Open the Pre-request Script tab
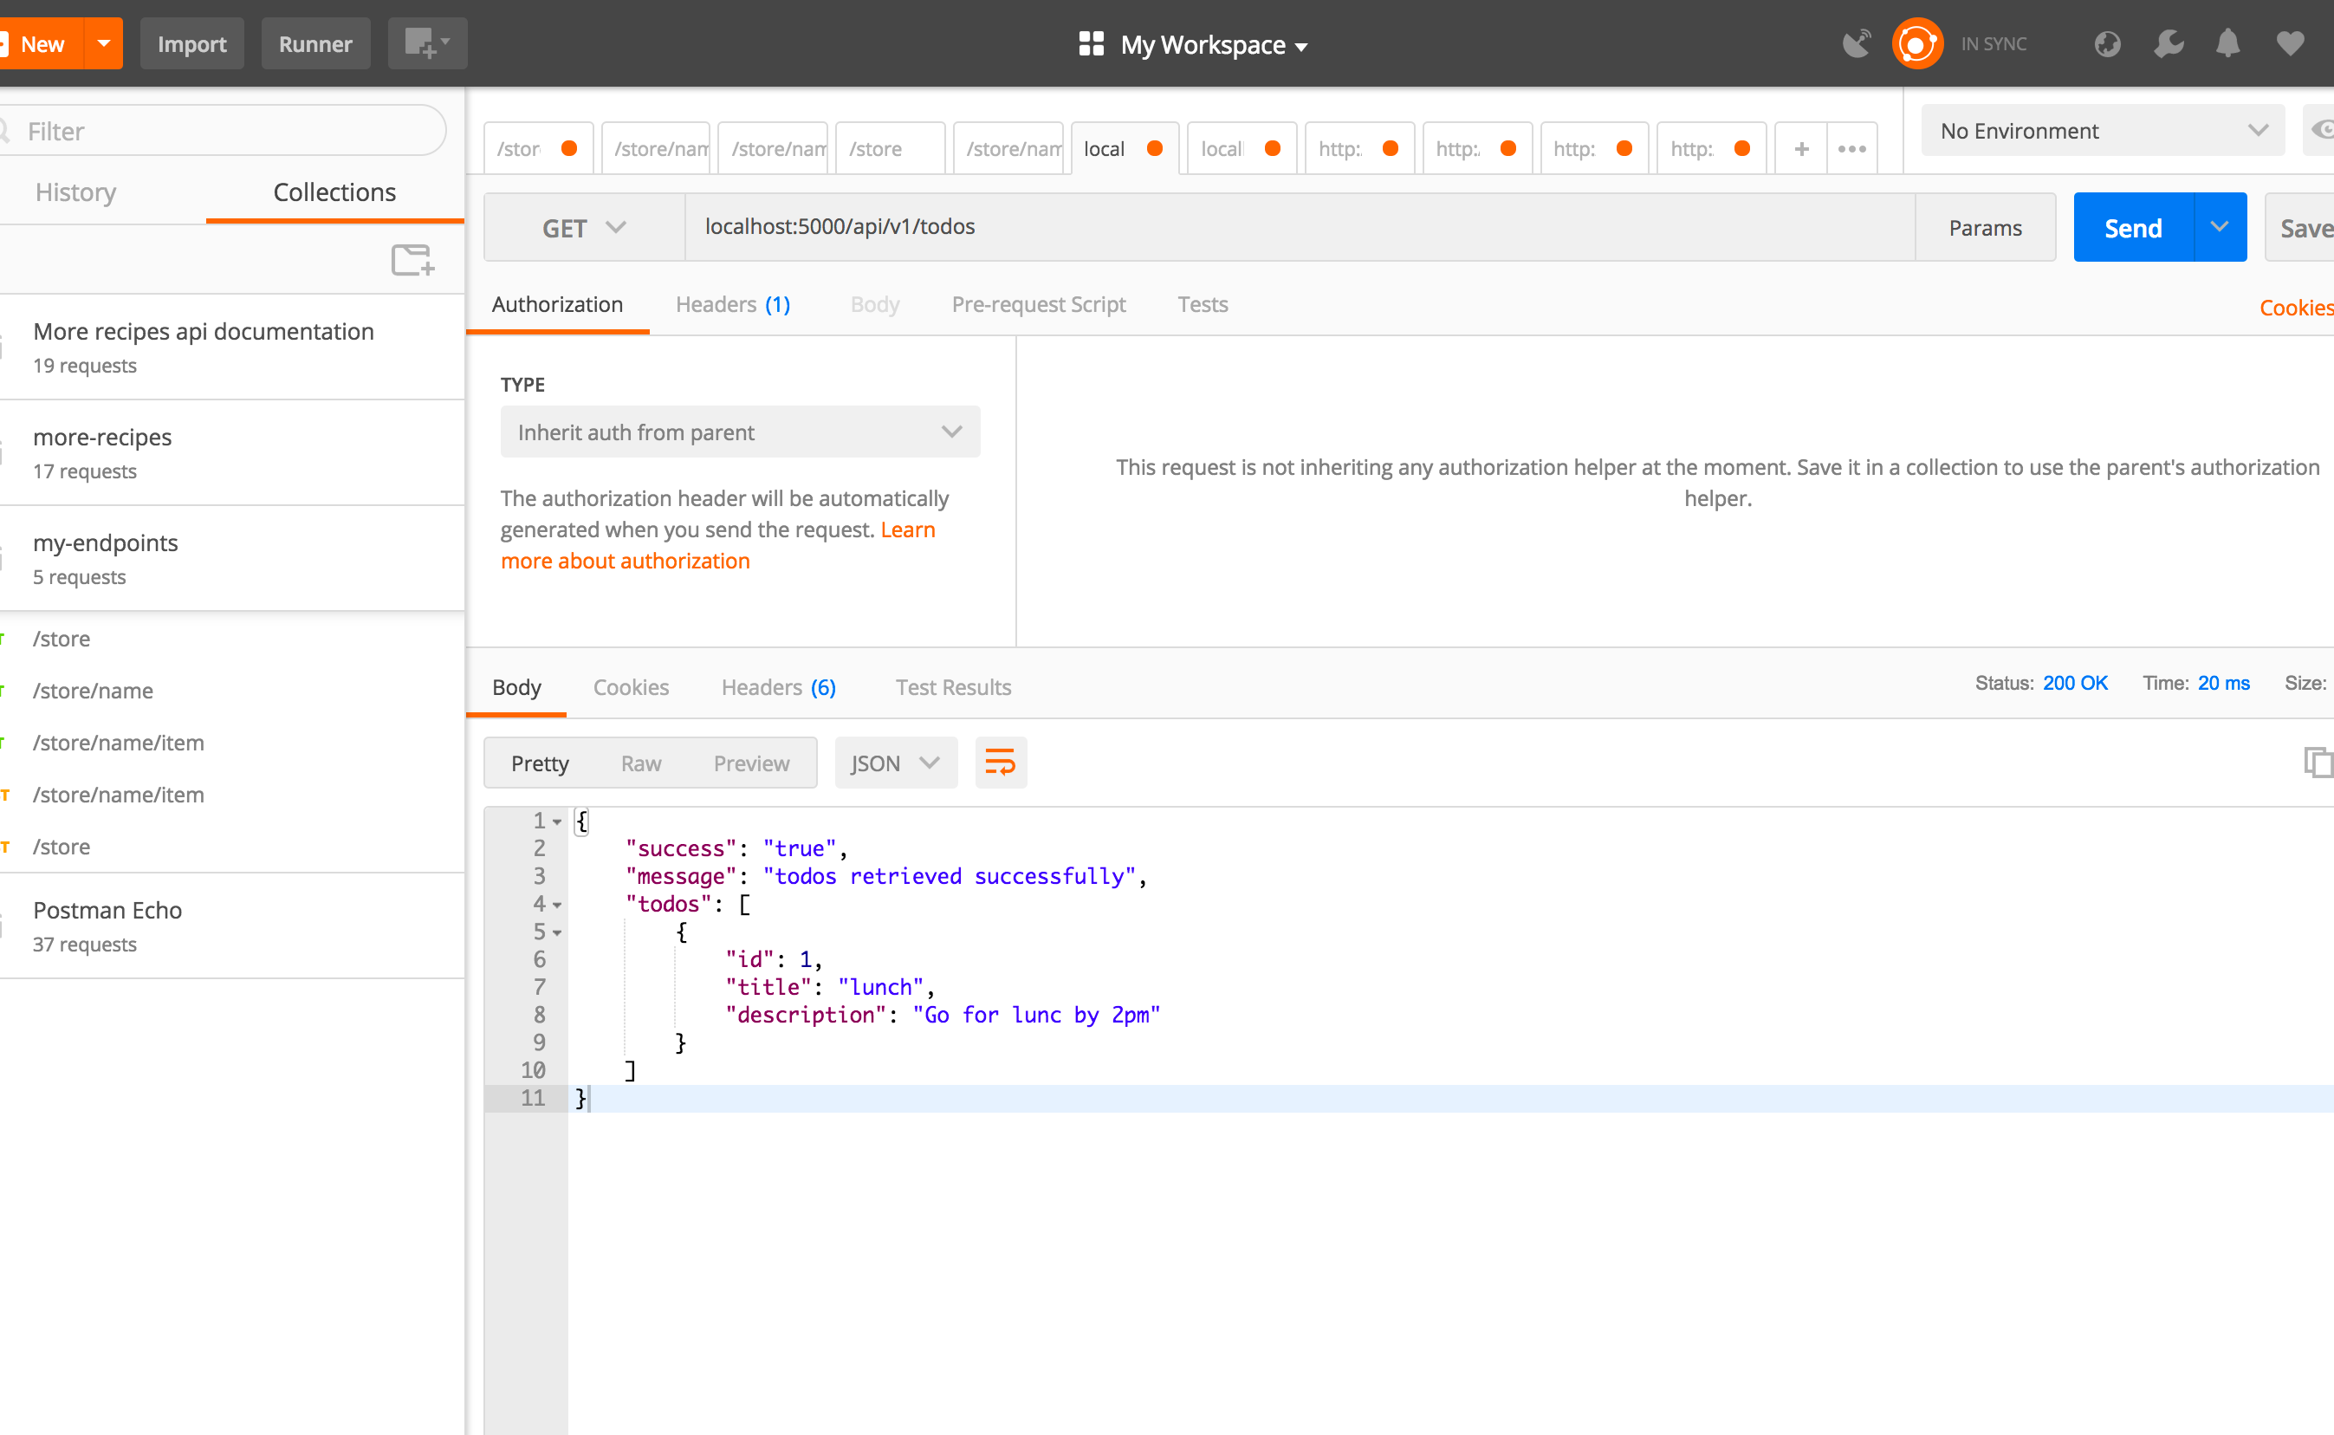This screenshot has height=1435, width=2334. pyautogui.click(x=1038, y=305)
